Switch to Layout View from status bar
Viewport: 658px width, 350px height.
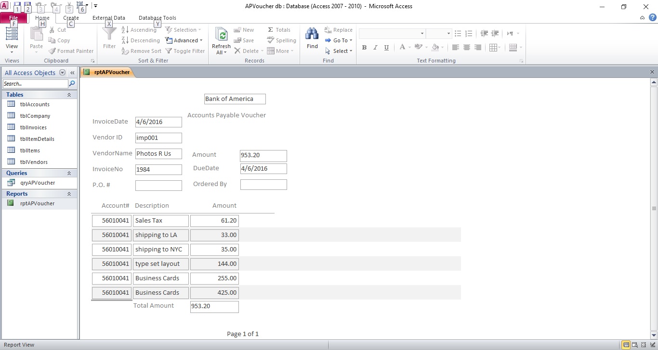click(x=643, y=345)
